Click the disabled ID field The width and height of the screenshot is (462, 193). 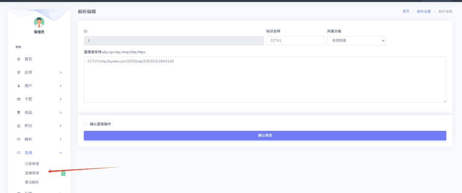click(x=174, y=41)
